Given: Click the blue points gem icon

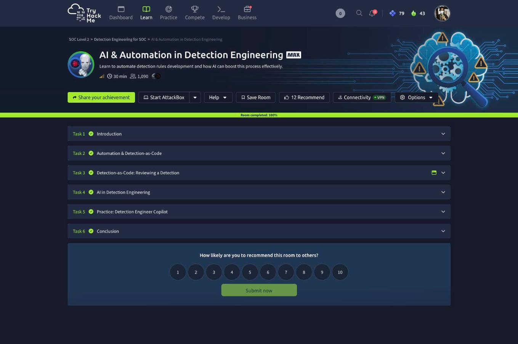Looking at the screenshot, I should click(393, 13).
